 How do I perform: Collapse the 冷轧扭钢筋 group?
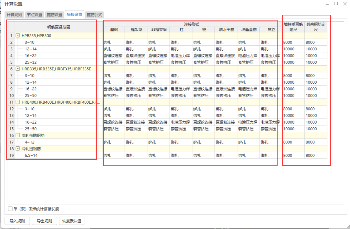pos(18,148)
